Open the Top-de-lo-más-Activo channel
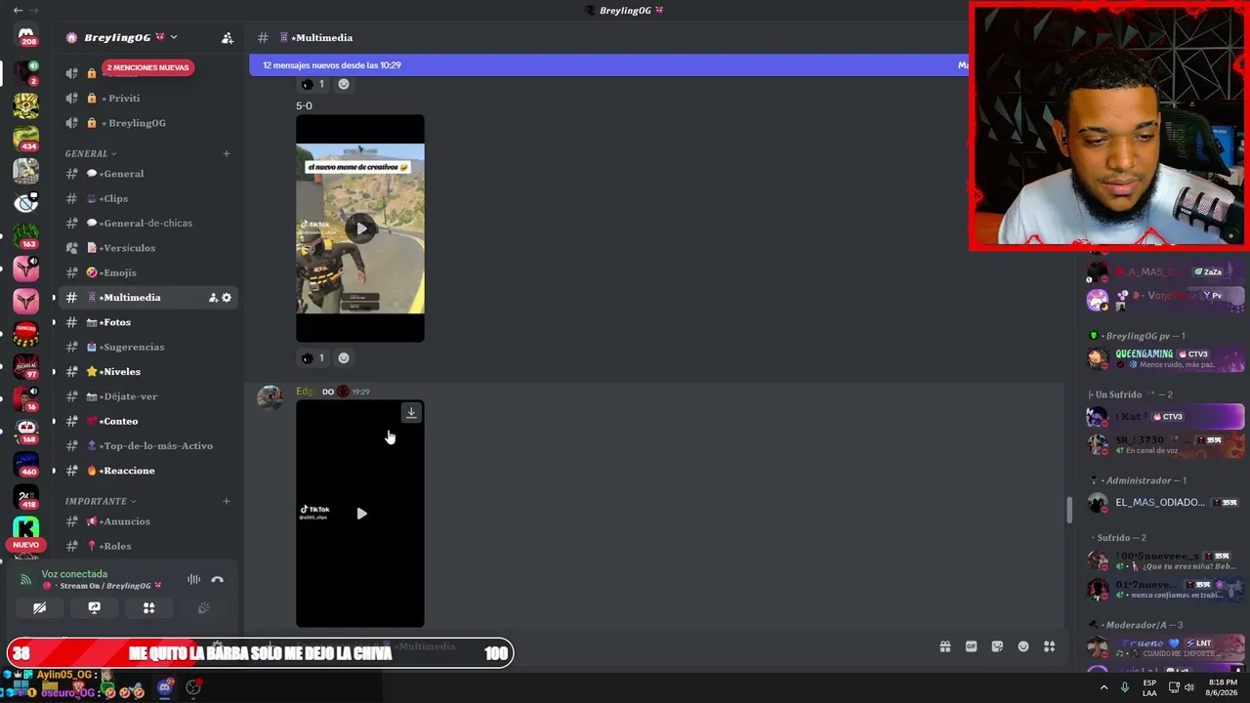This screenshot has width=1250, height=703. coord(149,446)
